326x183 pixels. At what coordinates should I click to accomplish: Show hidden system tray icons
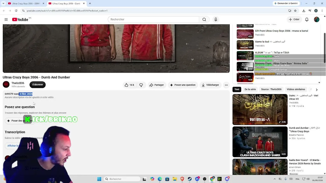pyautogui.click(x=275, y=179)
